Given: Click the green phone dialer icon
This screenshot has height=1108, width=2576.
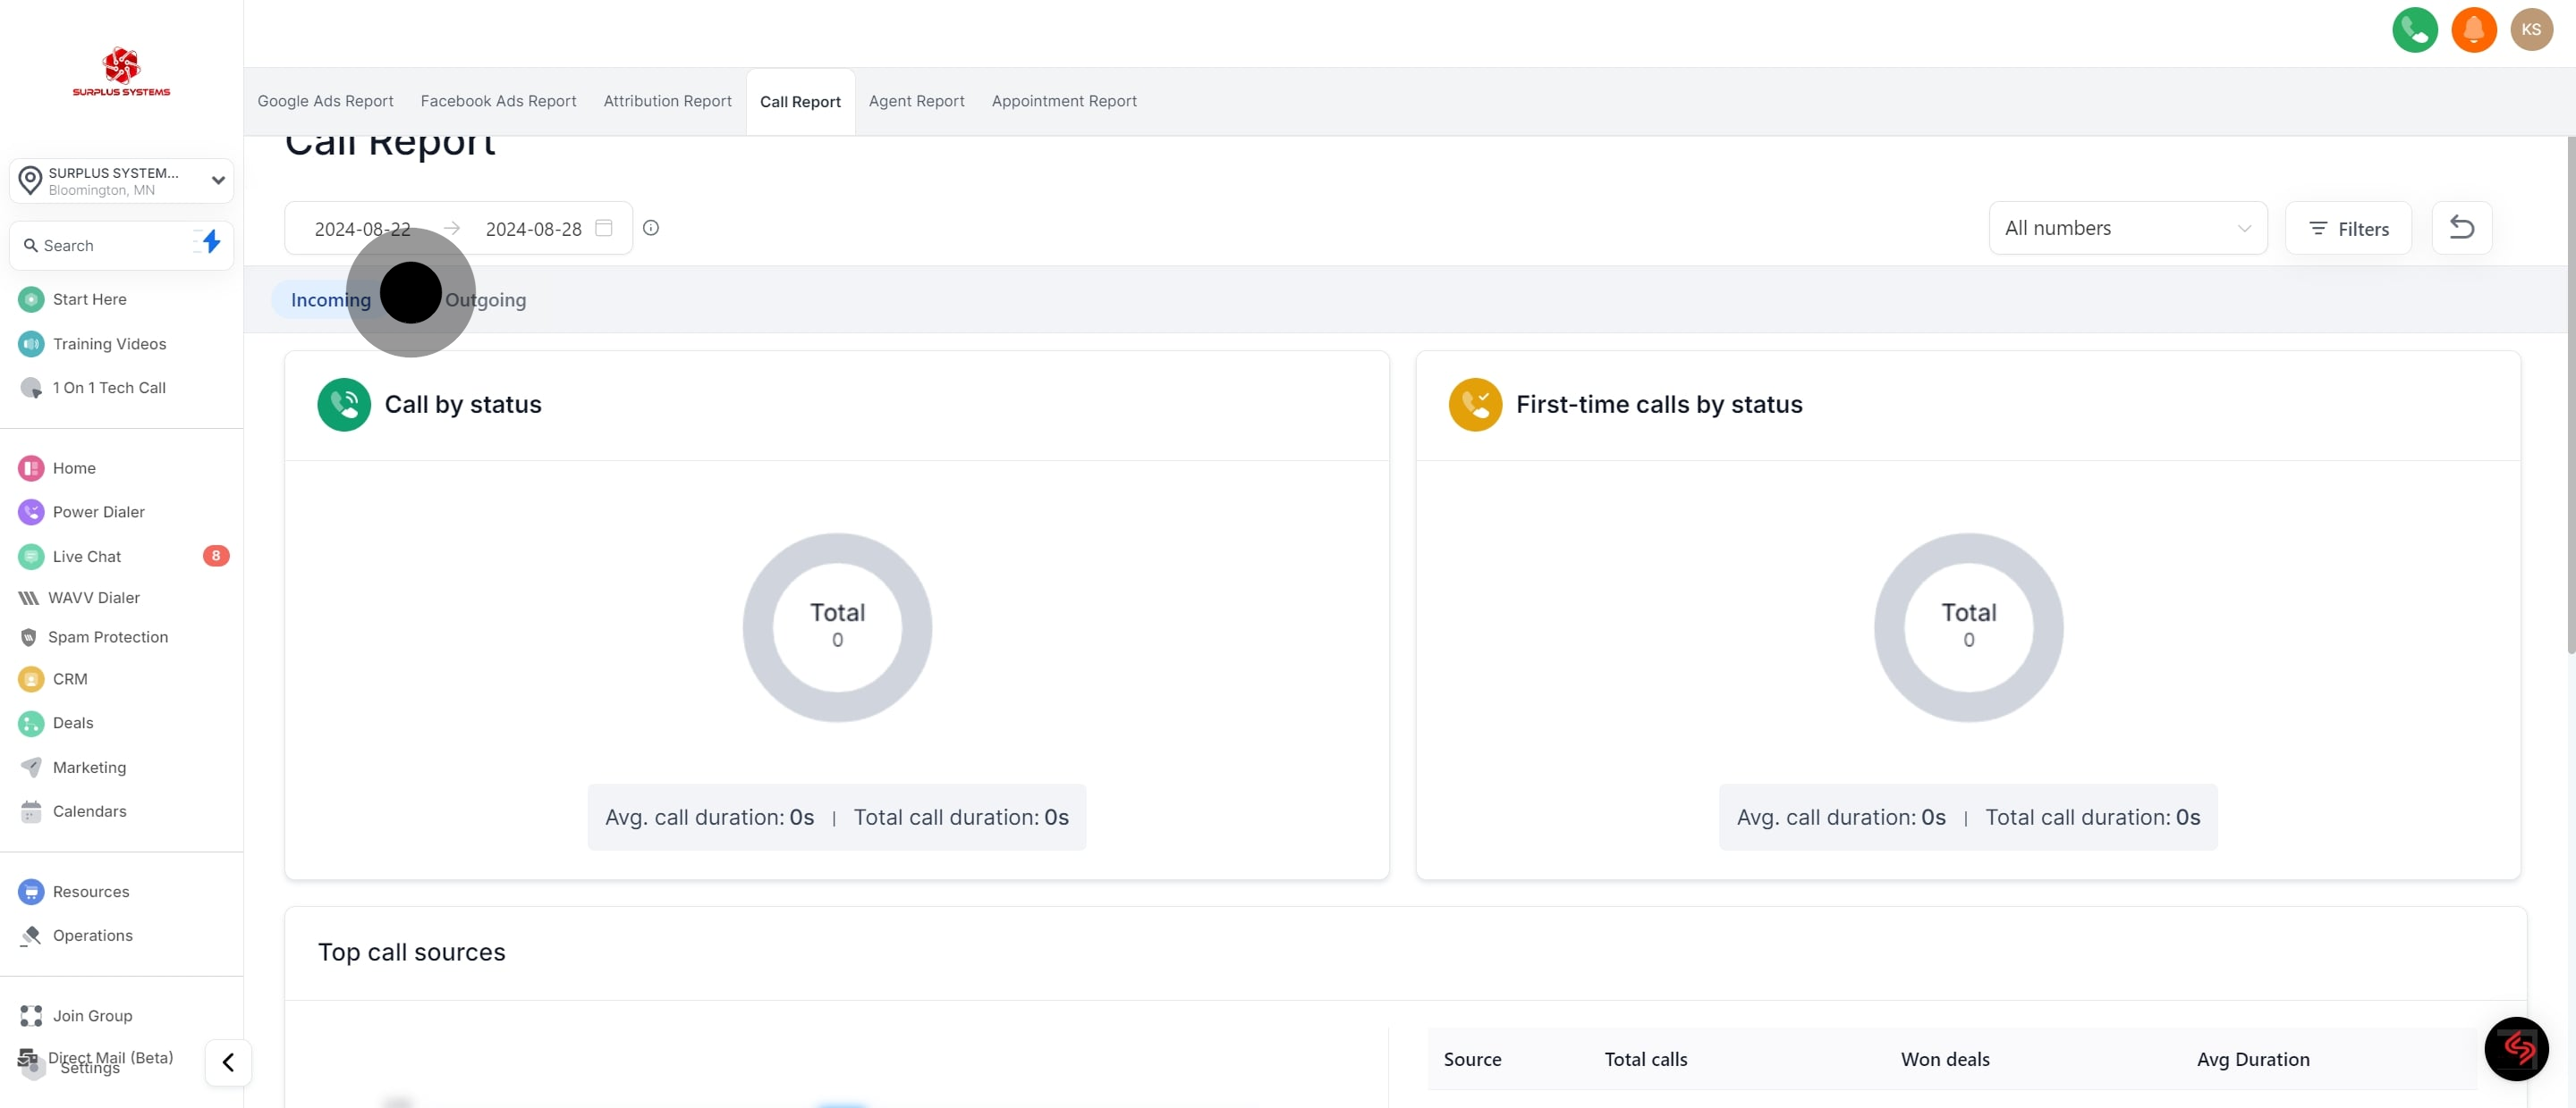Looking at the screenshot, I should tap(2414, 30).
